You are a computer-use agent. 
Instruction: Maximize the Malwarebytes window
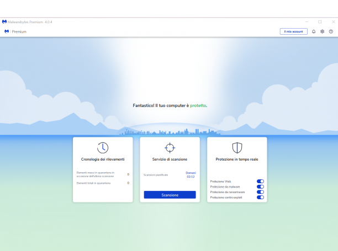[x=320, y=22]
